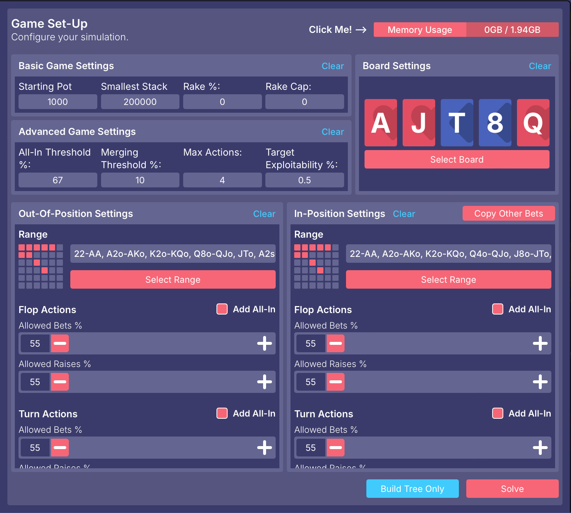The width and height of the screenshot is (571, 513).
Task: Remove the 55 raise in OOP Flop Allowed Raises
Action: pos(60,382)
